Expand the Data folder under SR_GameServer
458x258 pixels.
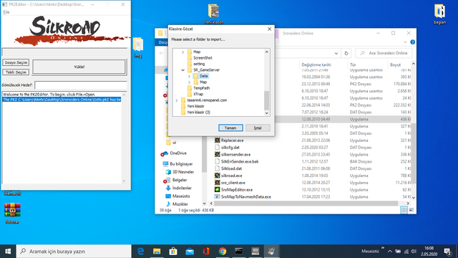[x=189, y=76]
